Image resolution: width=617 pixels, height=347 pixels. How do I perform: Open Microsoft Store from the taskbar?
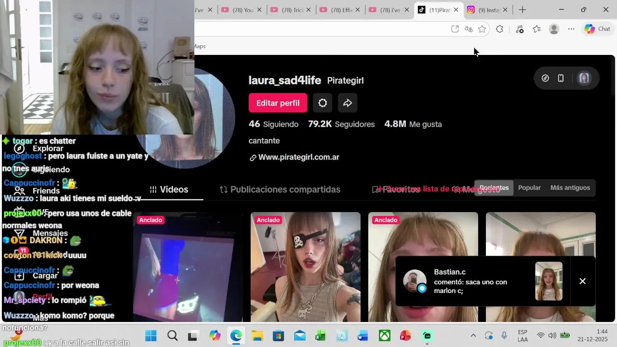(278, 336)
